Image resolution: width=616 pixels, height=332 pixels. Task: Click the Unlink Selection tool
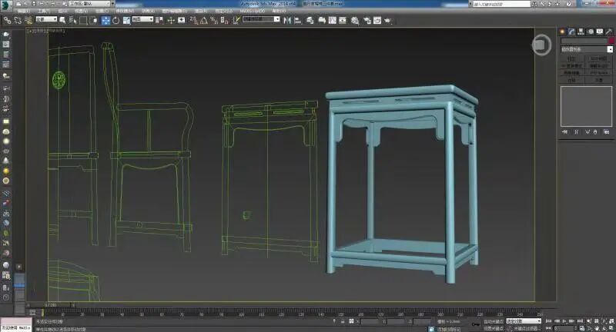(18, 20)
